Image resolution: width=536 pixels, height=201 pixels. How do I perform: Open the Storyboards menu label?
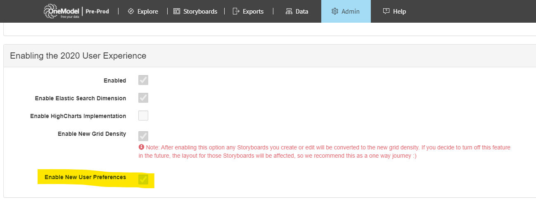click(x=201, y=12)
